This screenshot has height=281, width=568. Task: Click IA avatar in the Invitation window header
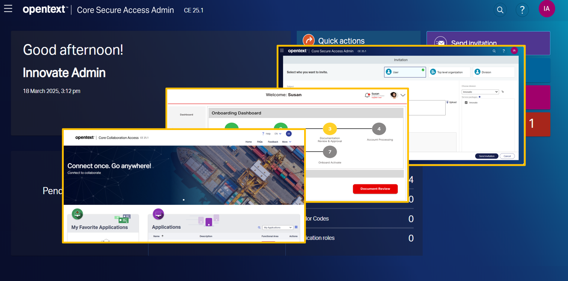514,51
